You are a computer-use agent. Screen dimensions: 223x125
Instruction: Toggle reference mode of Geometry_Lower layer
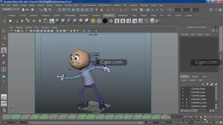pyautogui.click(x=187, y=103)
